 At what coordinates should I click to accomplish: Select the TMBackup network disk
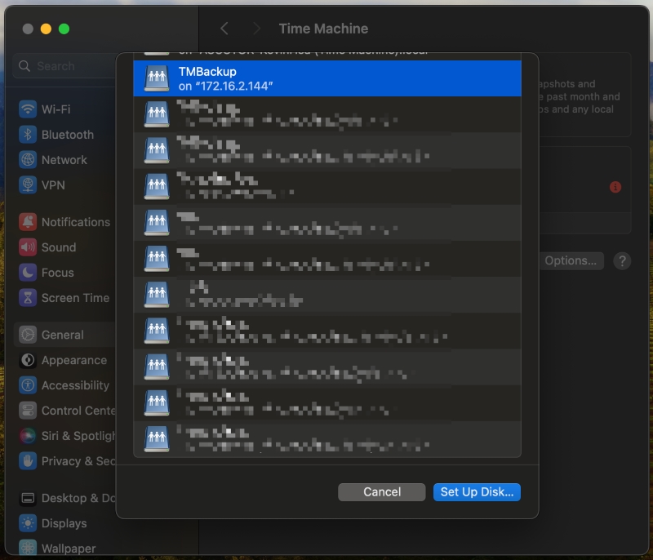tap(326, 78)
